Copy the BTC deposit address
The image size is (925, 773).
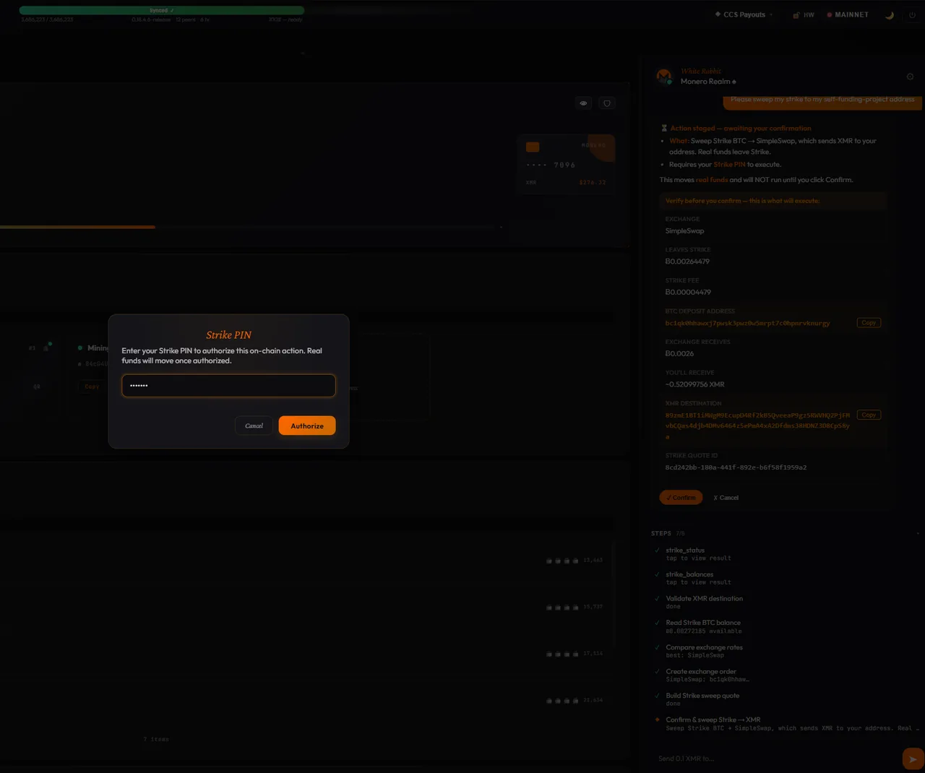(869, 323)
